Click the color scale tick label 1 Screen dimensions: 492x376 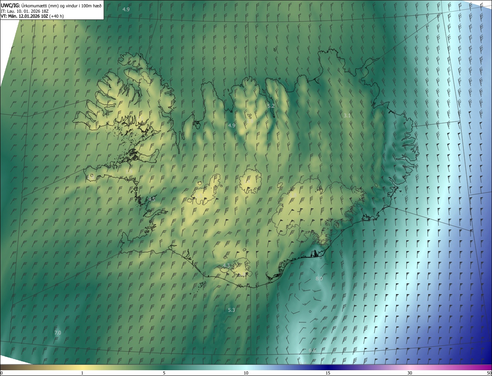pyautogui.click(x=82, y=373)
